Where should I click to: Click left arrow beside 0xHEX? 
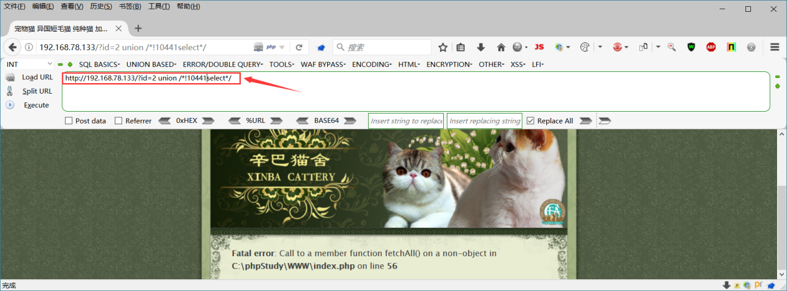coord(165,121)
